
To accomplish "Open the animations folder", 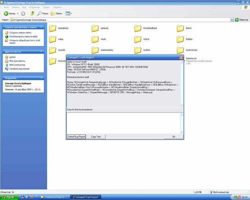I will point(59,28).
